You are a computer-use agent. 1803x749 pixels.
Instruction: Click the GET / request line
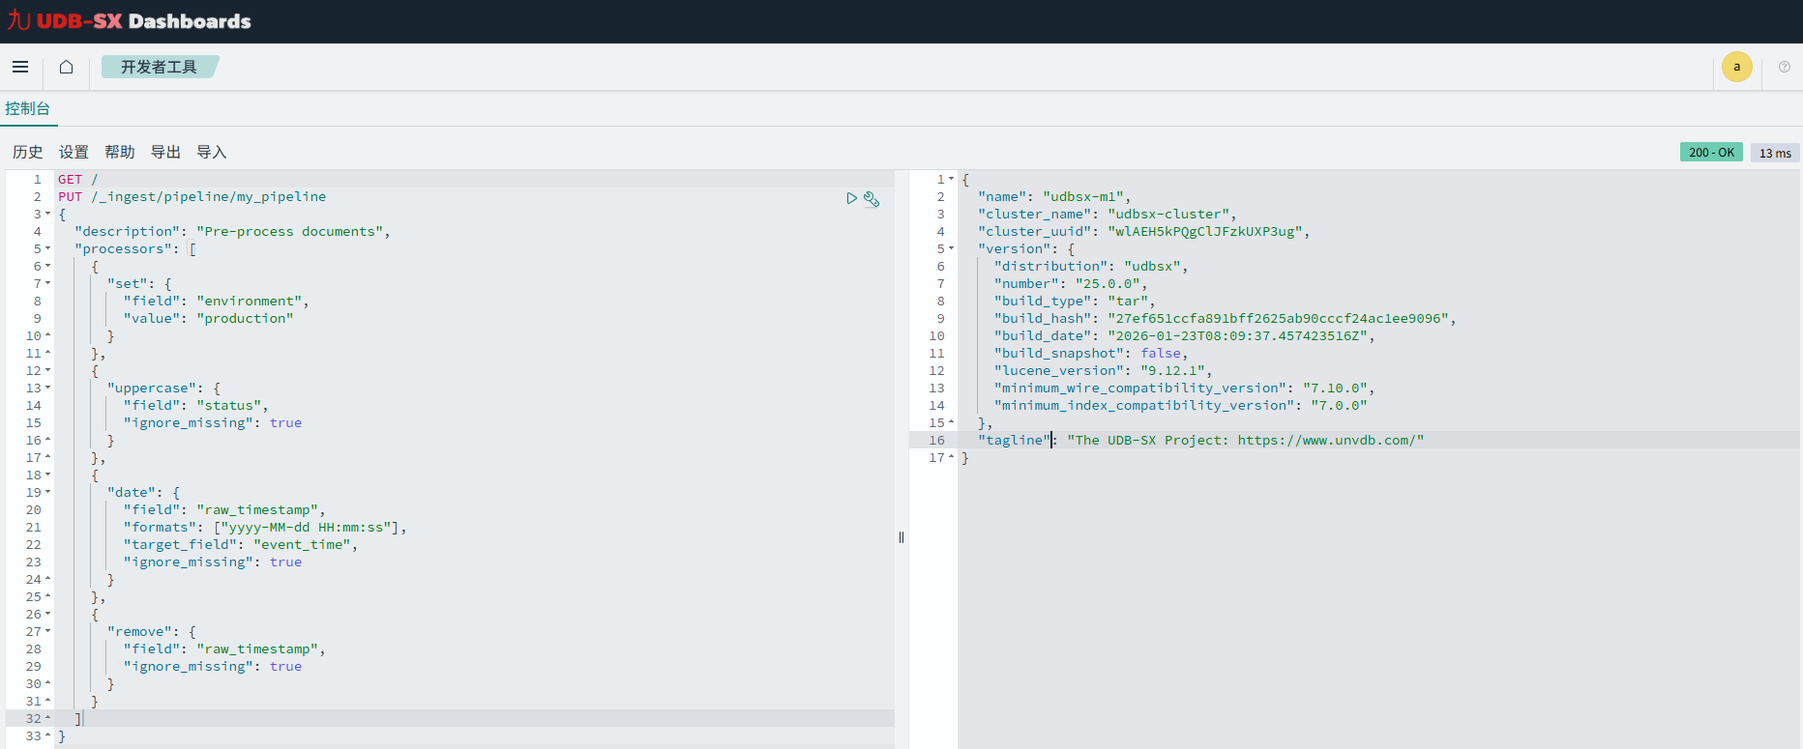point(78,180)
